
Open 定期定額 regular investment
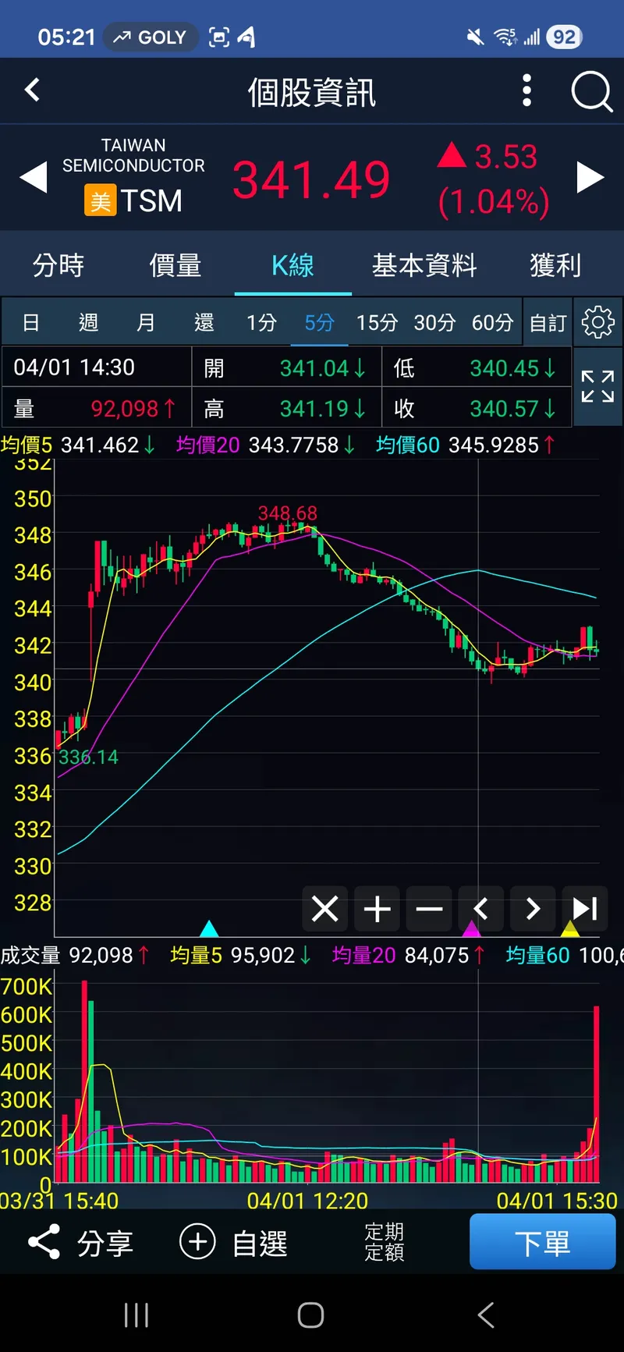[x=385, y=1242]
